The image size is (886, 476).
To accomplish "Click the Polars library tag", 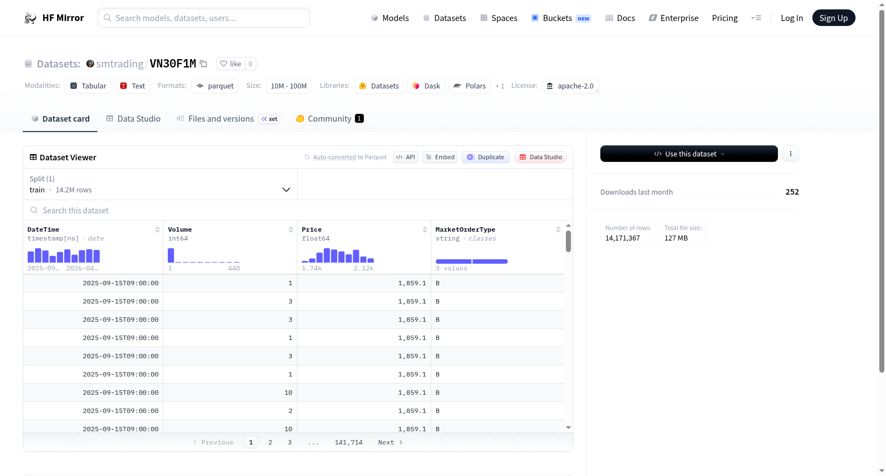I will pyautogui.click(x=470, y=86).
